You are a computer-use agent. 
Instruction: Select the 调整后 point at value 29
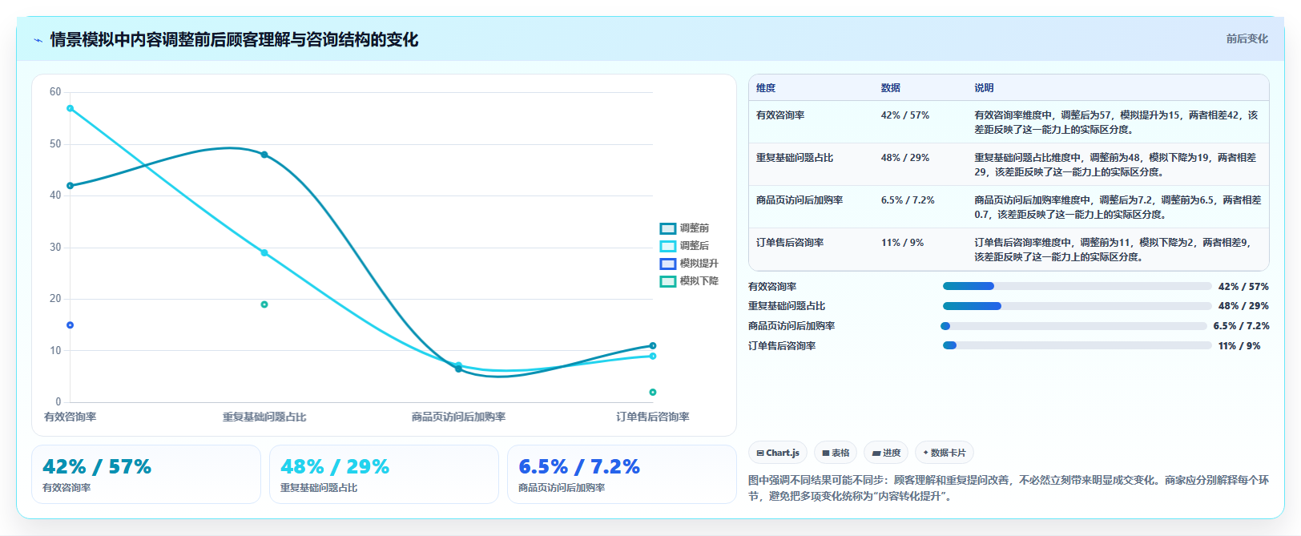point(264,253)
